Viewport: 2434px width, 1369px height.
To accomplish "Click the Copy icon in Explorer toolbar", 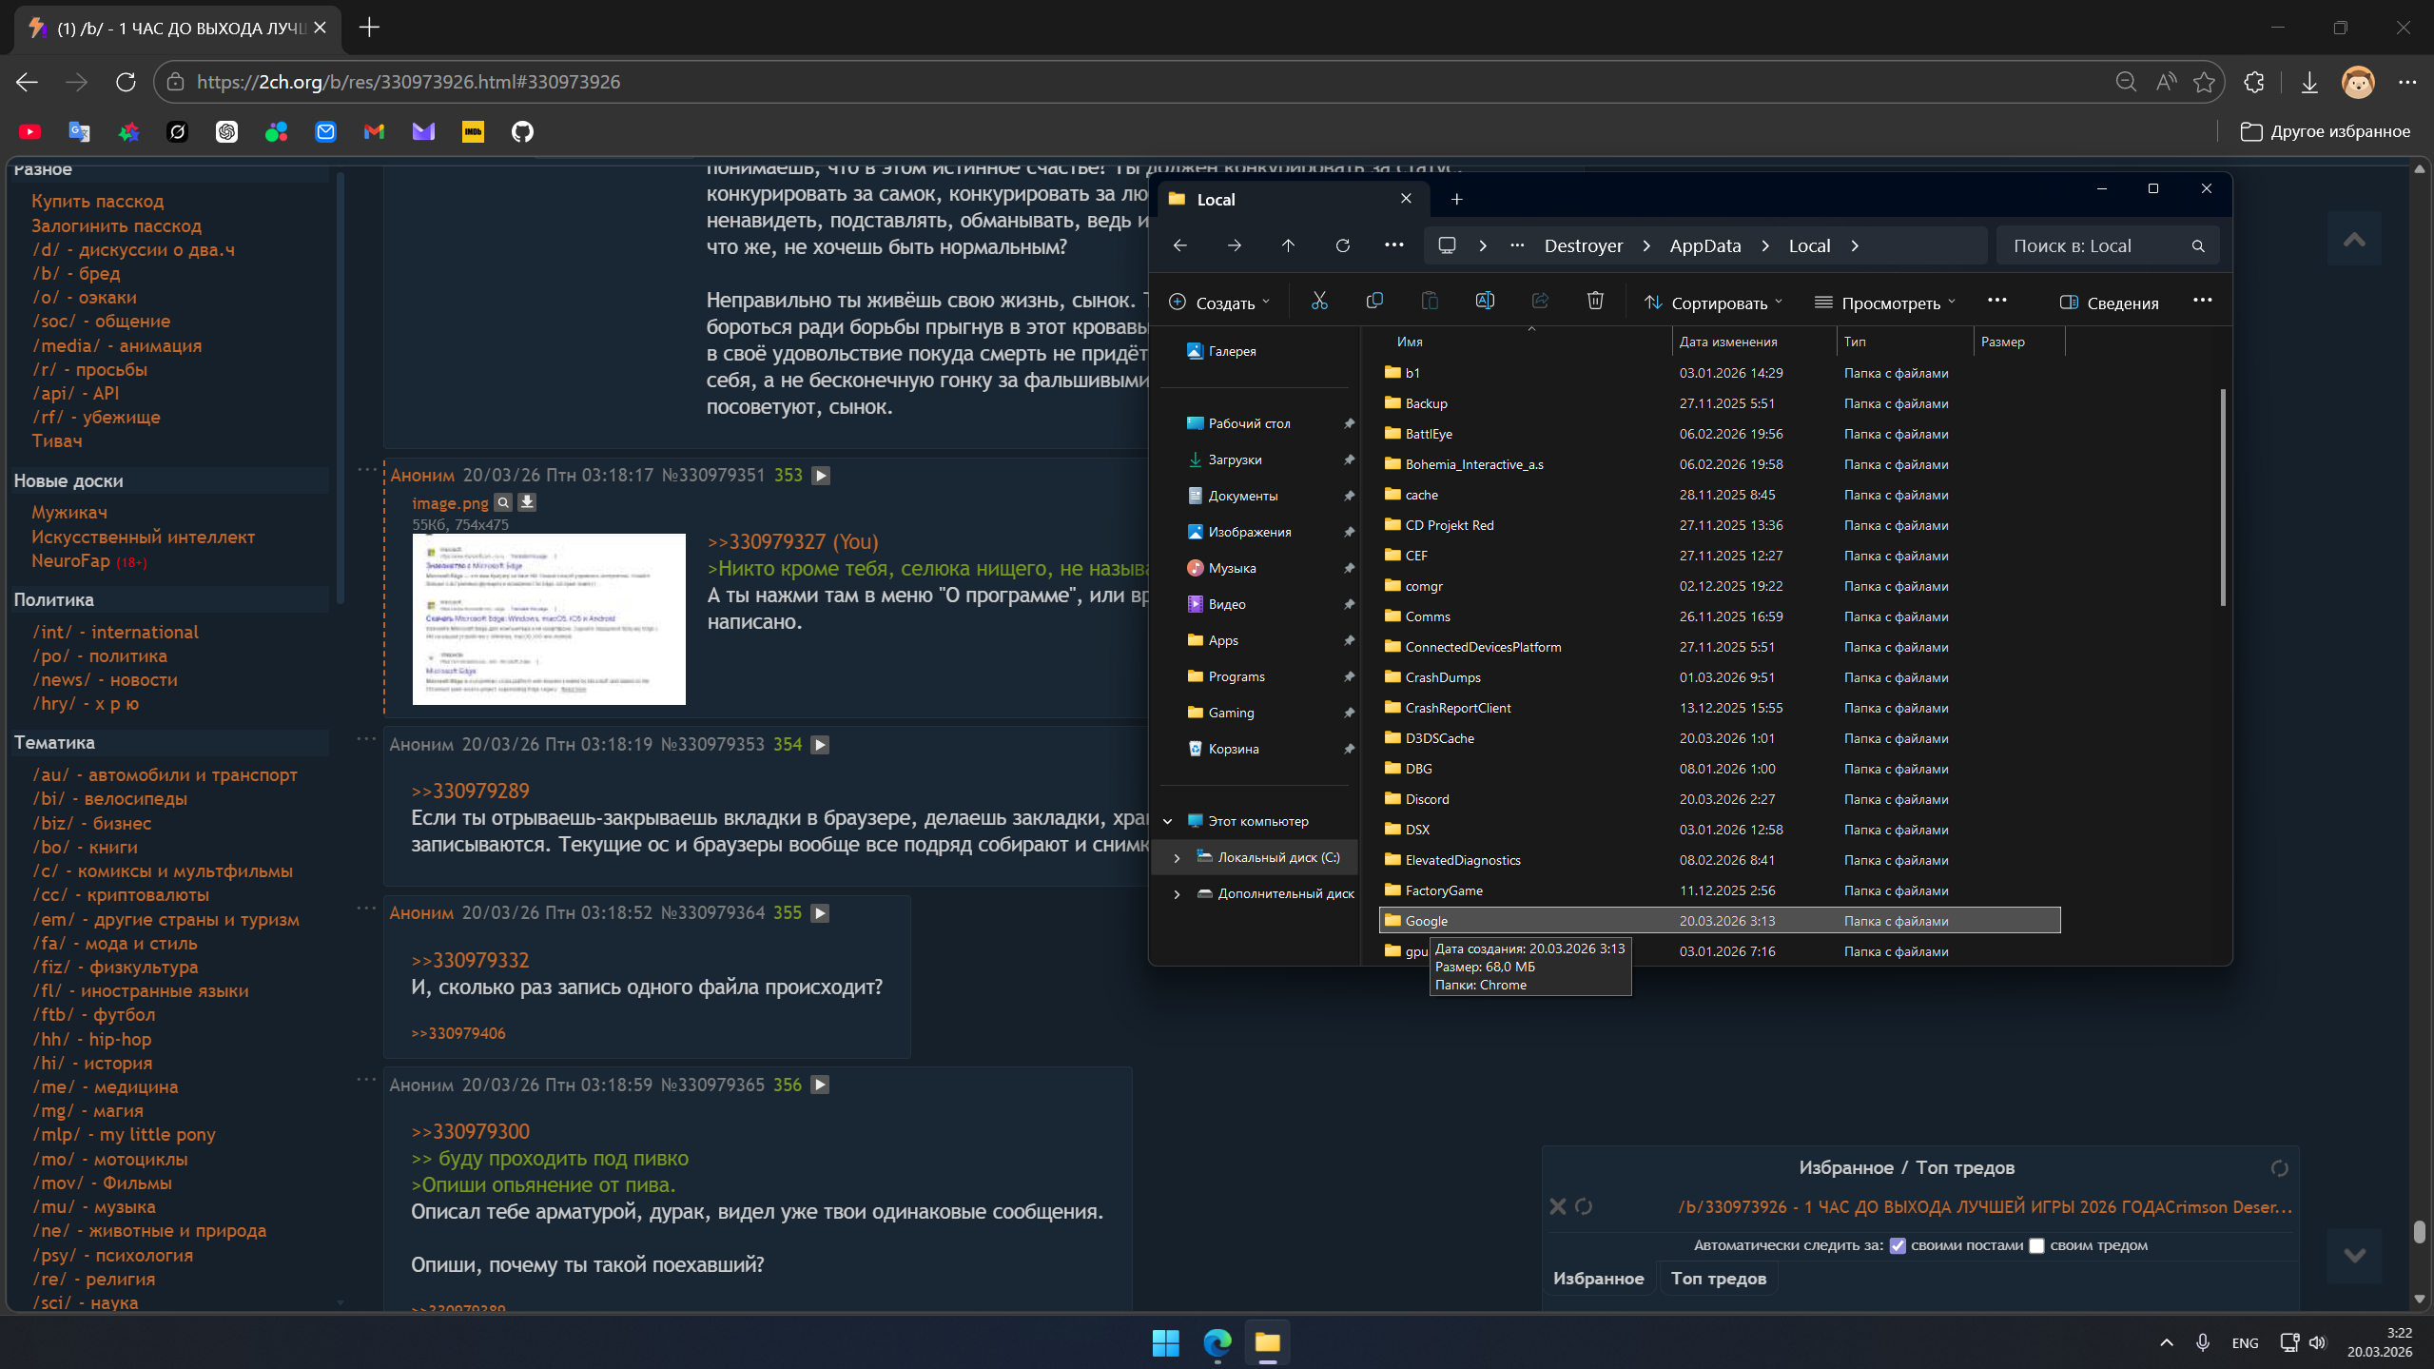I will coord(1374,302).
